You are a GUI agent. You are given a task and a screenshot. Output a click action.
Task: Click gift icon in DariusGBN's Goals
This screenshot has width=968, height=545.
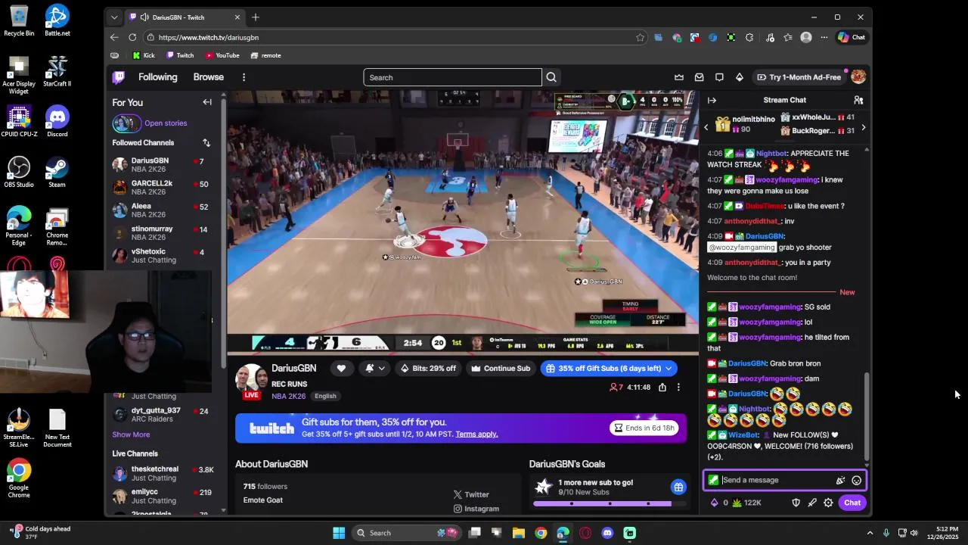click(678, 487)
